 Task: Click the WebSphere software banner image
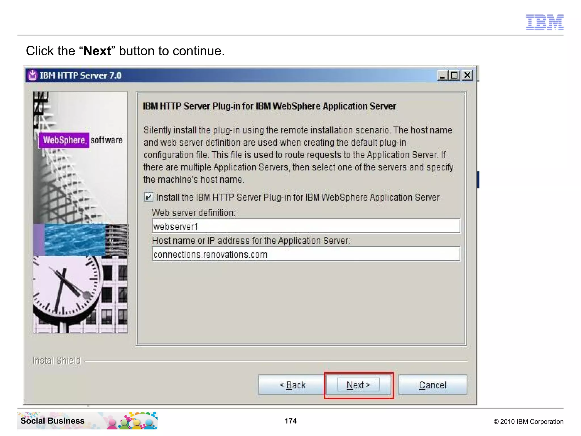(80, 212)
